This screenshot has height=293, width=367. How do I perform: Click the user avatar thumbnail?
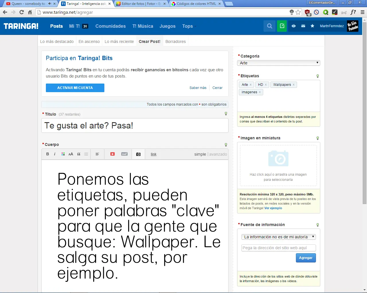pos(352,26)
